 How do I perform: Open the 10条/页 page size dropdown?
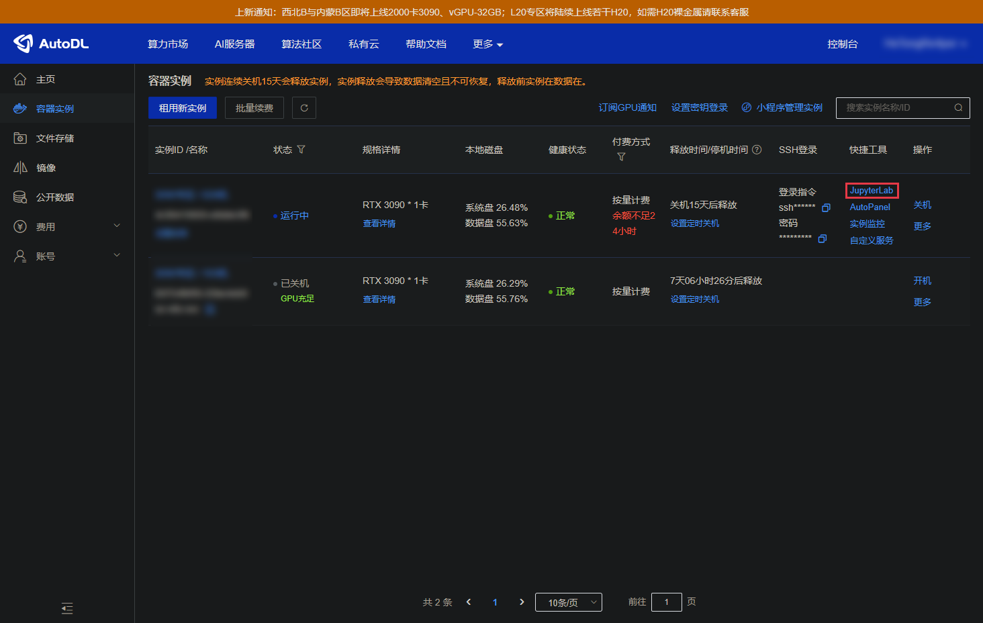(568, 602)
